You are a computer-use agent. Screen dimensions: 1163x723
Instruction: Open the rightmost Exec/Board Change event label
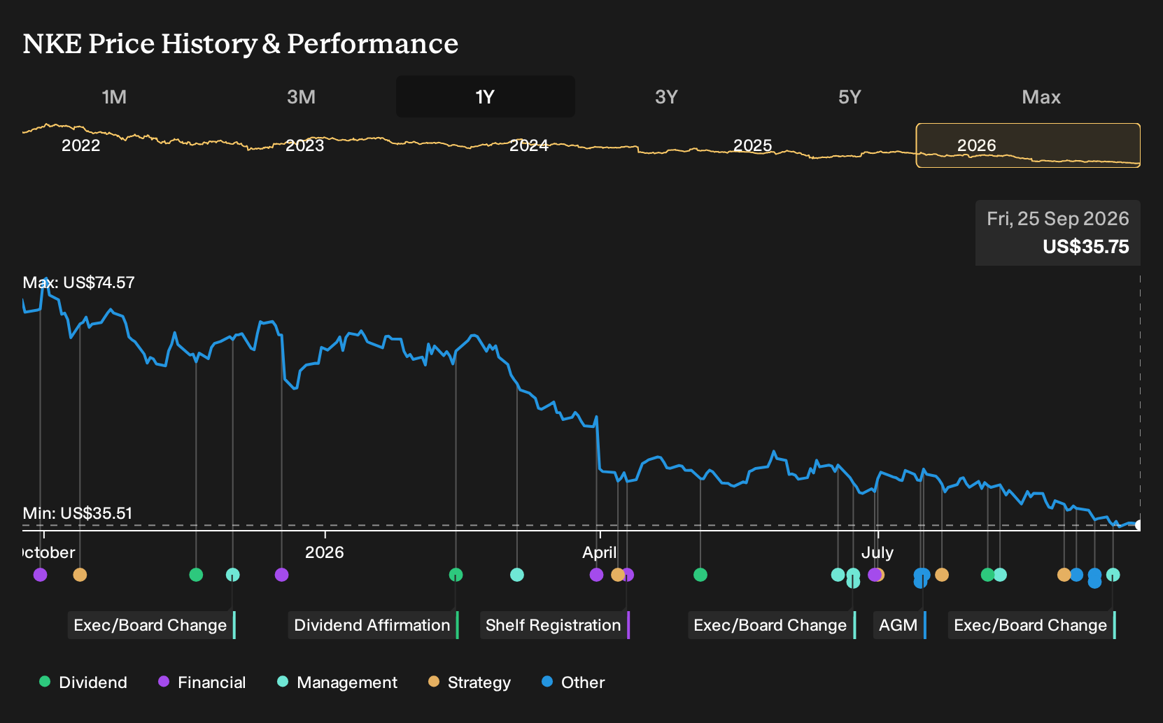pos(1031,625)
